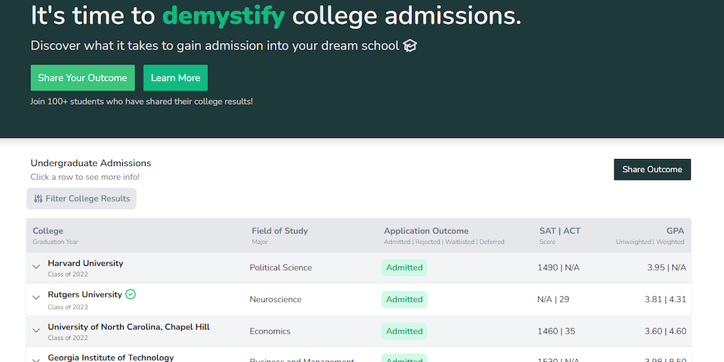Click the verified checkmark beside Rutgers University
The image size is (724, 362).
[x=131, y=294]
